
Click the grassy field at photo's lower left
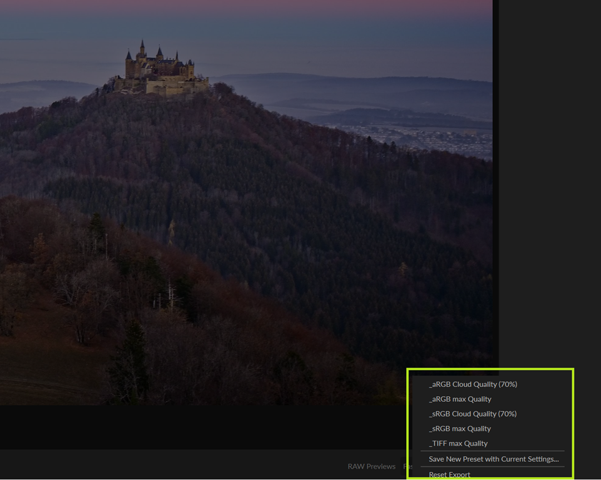[37, 375]
